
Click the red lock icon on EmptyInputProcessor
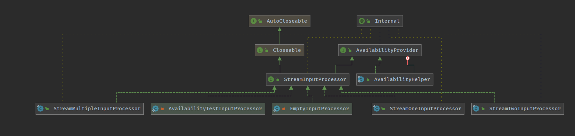pos(284,109)
